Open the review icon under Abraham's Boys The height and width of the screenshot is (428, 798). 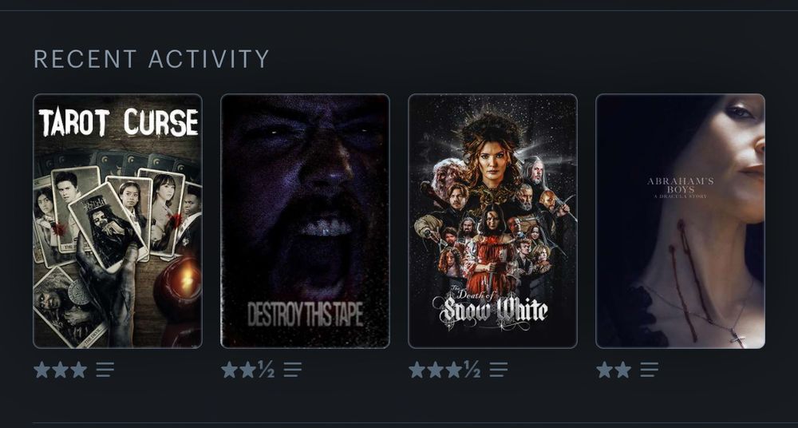650,370
